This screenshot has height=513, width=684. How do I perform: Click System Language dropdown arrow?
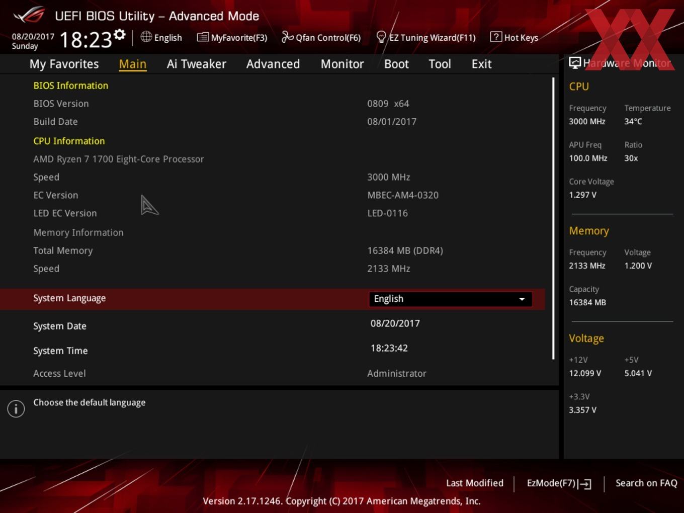(x=522, y=299)
